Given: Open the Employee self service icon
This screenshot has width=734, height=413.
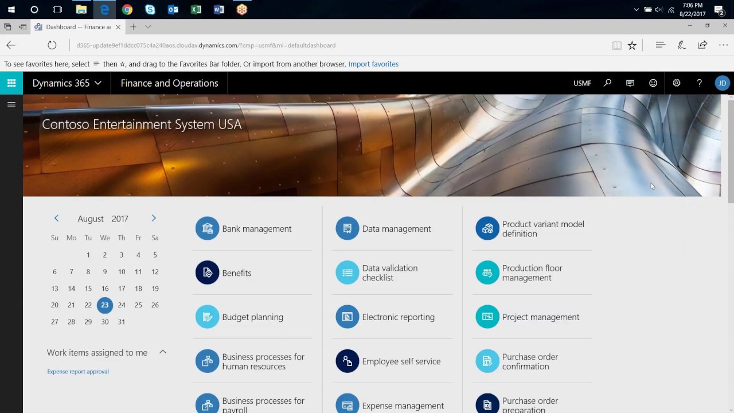Looking at the screenshot, I should click(347, 361).
